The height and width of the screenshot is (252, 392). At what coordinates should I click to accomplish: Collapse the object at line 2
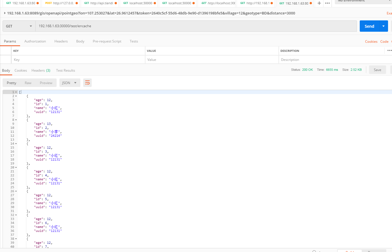pos(16,96)
